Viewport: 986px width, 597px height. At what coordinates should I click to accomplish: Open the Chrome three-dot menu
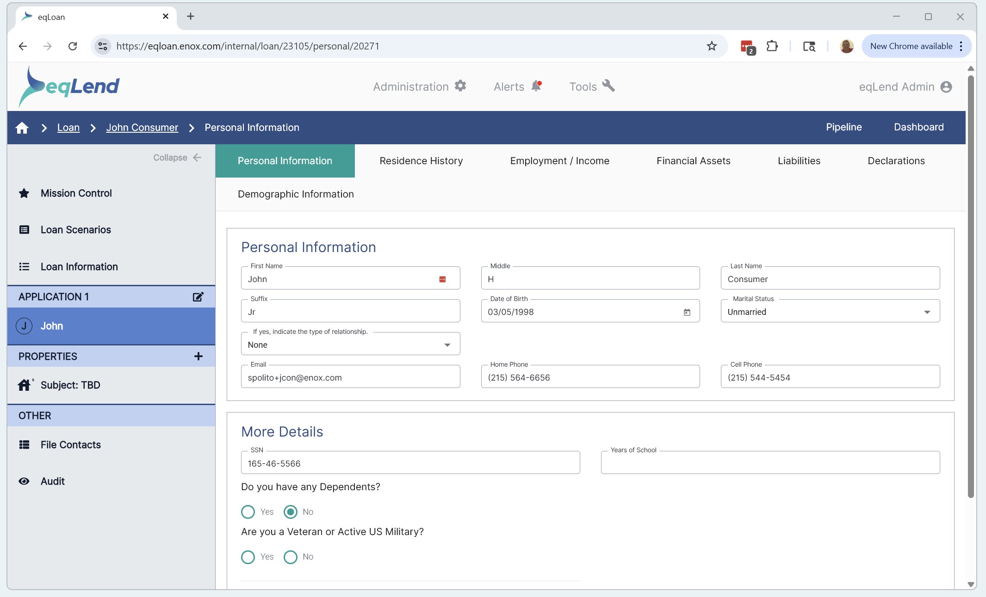click(961, 46)
